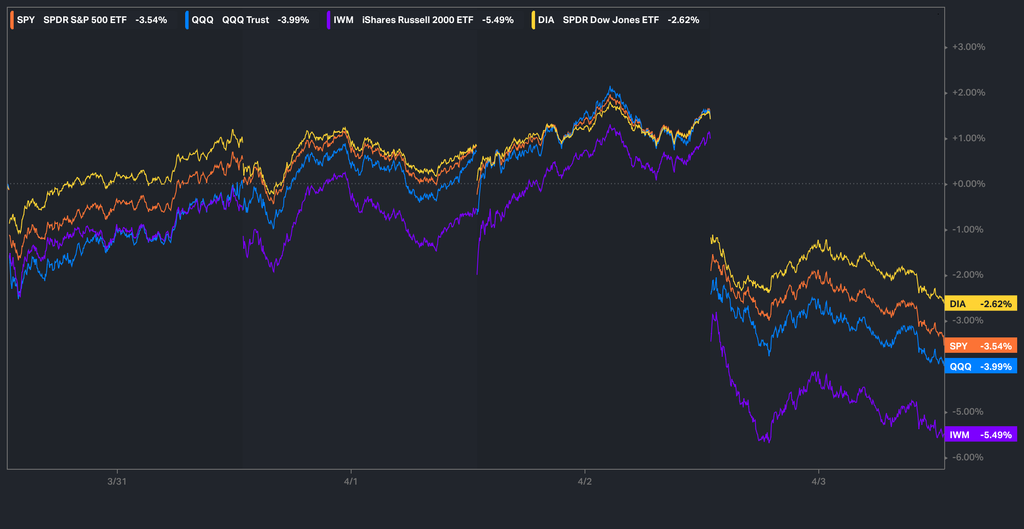
Task: Click the orange SPY color bar in legend
Action: pyautogui.click(x=12, y=20)
